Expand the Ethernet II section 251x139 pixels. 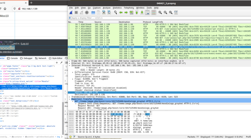69,63
